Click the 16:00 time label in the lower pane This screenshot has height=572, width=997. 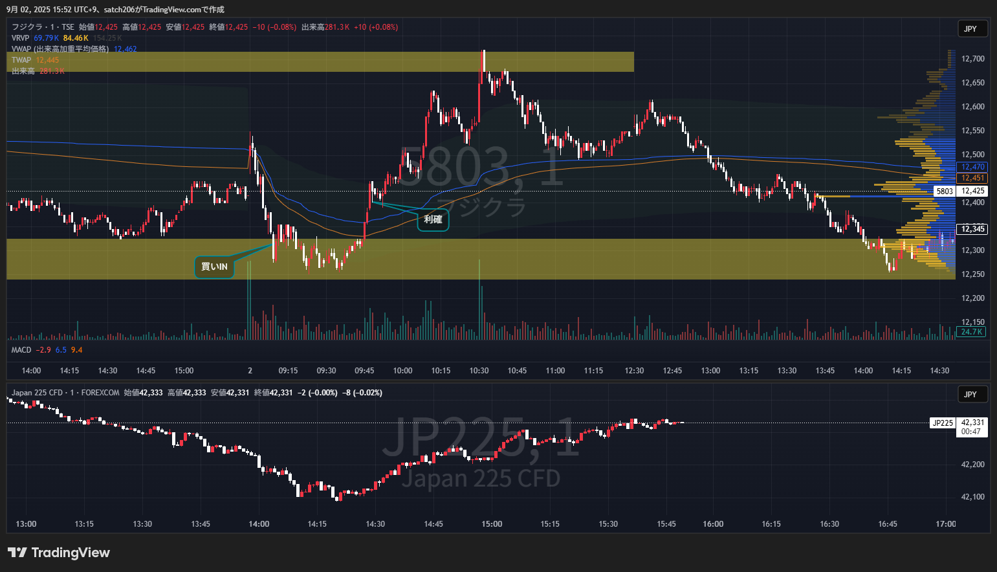[713, 524]
